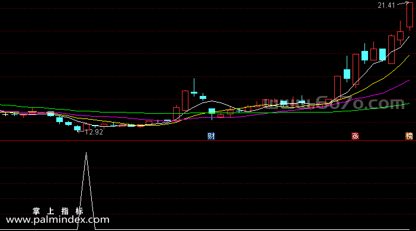Image resolution: width=416 pixels, height=231 pixels.
Task: Click the peak of the white indicator spike
Action: pos(87,153)
